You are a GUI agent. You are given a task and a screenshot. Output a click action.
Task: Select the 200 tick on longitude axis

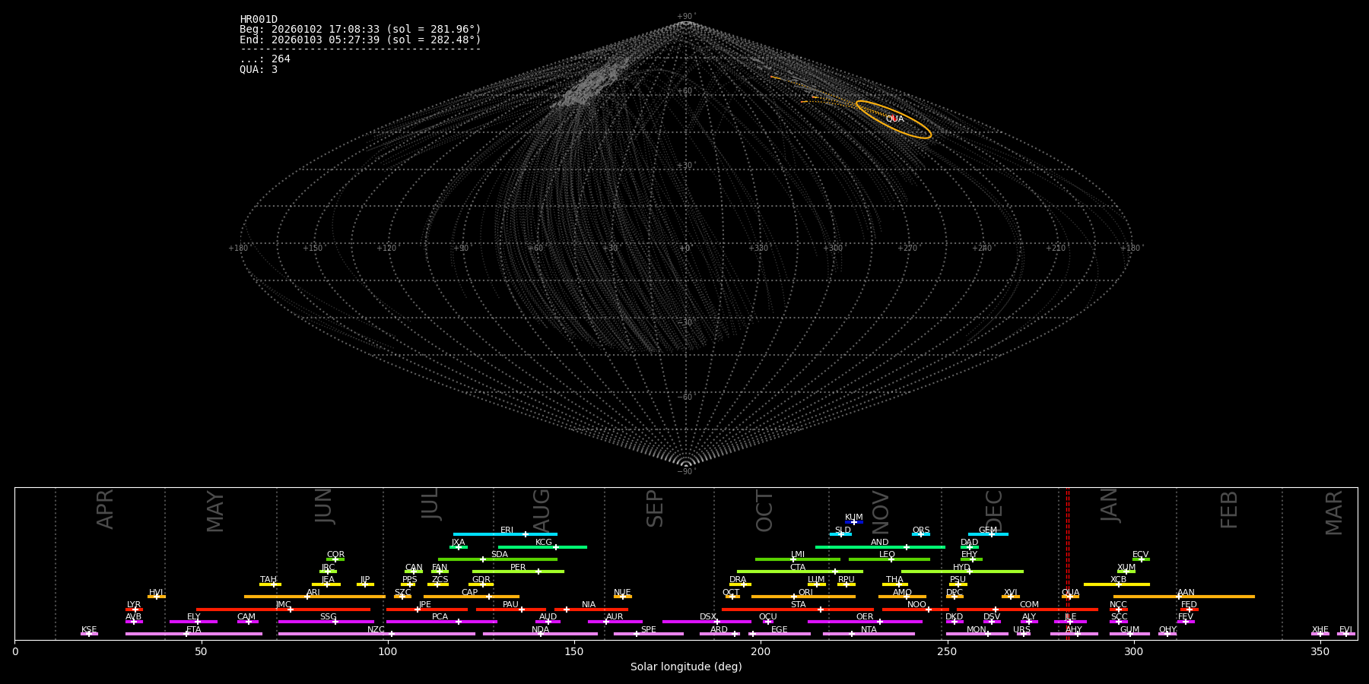tap(761, 651)
